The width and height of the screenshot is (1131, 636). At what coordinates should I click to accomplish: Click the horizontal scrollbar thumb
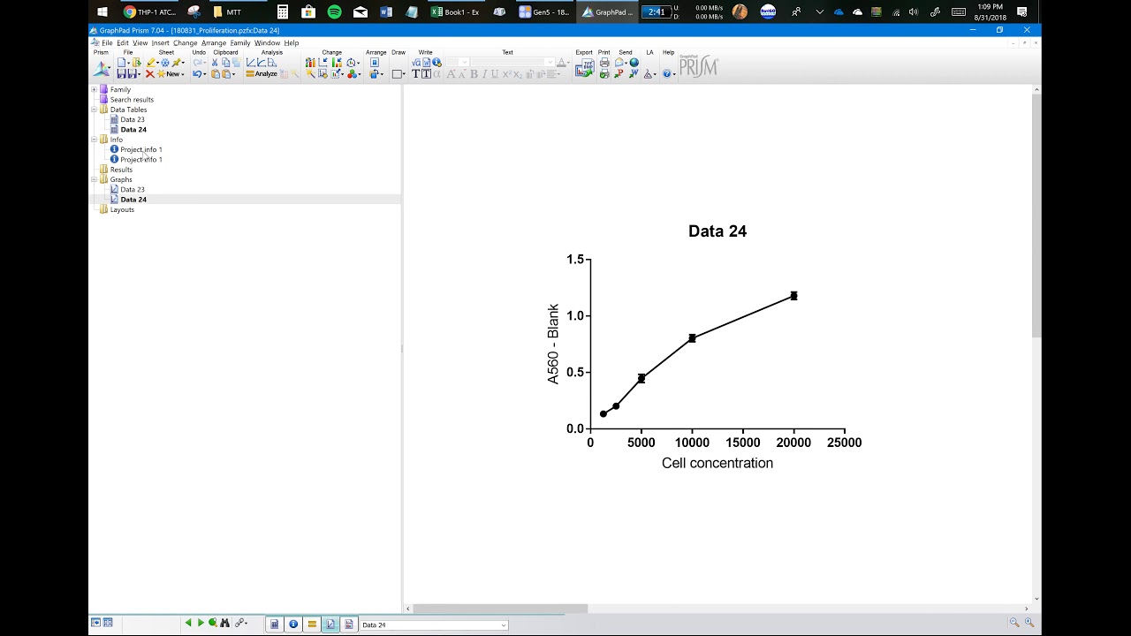click(x=500, y=609)
